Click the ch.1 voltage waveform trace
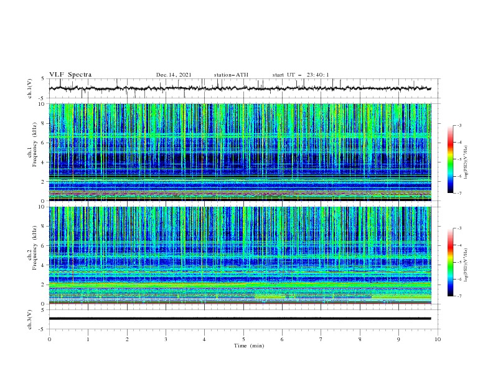 [x=240, y=88]
